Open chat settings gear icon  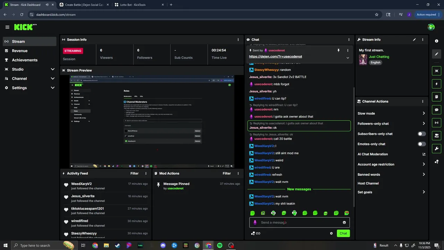click(x=331, y=233)
